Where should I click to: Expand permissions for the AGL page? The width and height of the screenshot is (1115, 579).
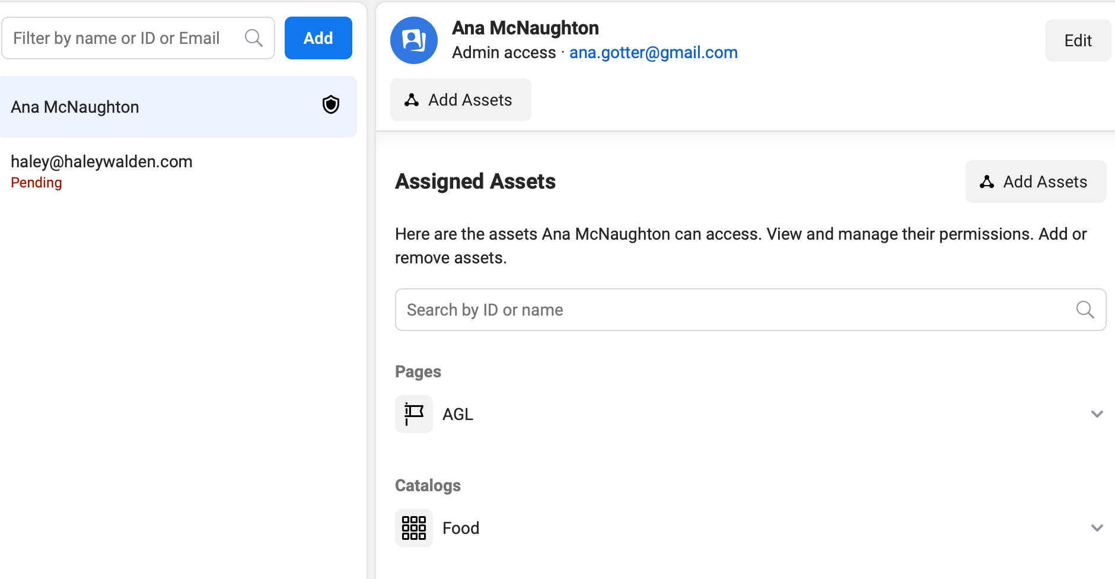click(1096, 413)
